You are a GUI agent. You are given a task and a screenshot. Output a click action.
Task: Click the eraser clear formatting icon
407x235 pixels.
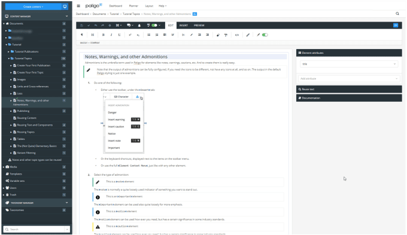218,35
